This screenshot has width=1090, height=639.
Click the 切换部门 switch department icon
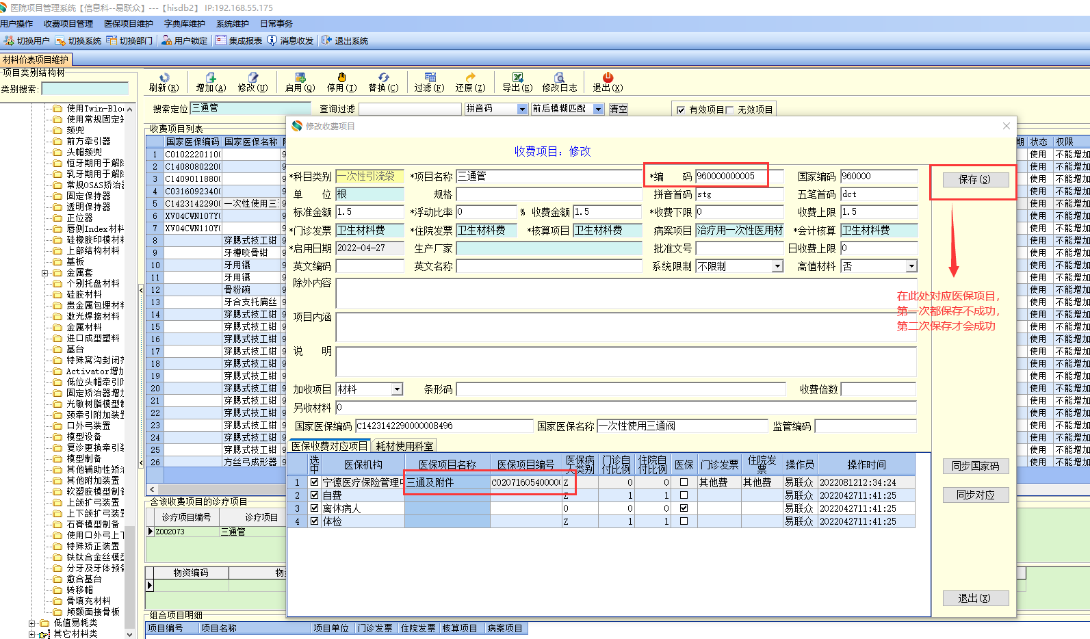click(112, 40)
